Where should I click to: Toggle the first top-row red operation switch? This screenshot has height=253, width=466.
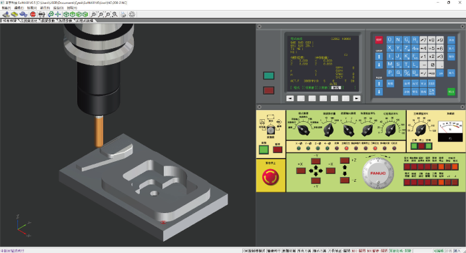tap(407, 167)
